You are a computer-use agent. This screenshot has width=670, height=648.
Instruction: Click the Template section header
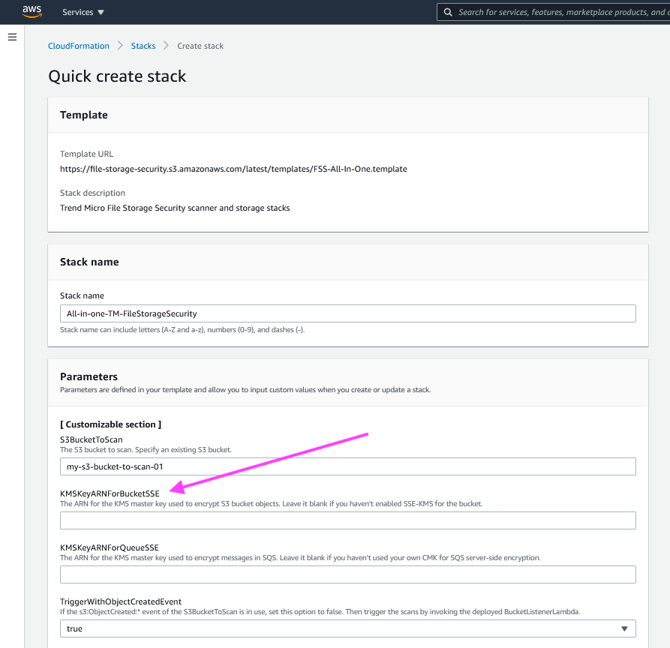(x=84, y=115)
